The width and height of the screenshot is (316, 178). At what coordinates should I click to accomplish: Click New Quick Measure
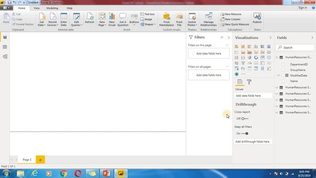pyautogui.click(x=235, y=24)
